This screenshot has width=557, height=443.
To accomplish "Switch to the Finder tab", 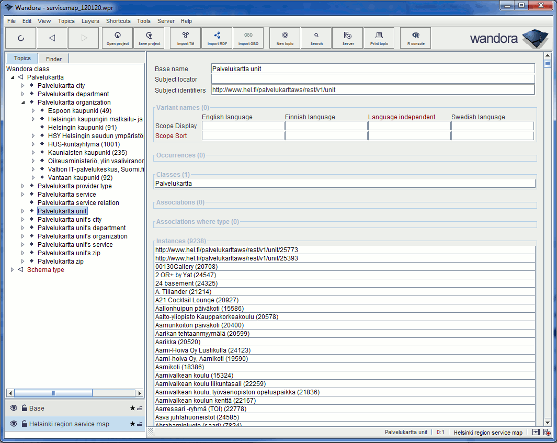I will (53, 59).
